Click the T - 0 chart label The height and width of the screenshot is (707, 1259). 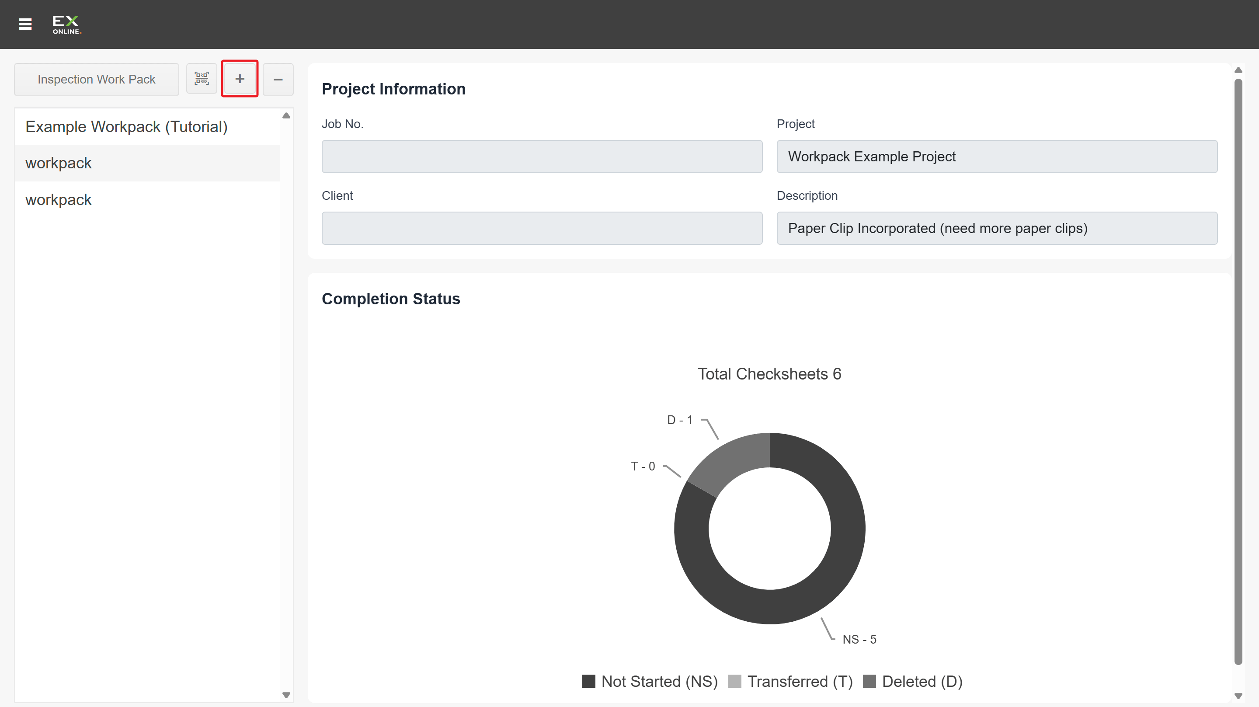[643, 466]
